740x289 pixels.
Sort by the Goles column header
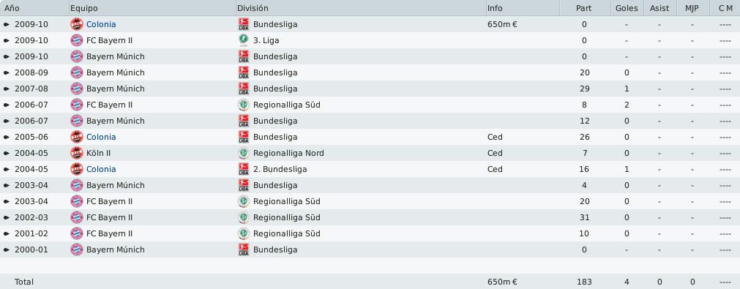click(x=627, y=8)
